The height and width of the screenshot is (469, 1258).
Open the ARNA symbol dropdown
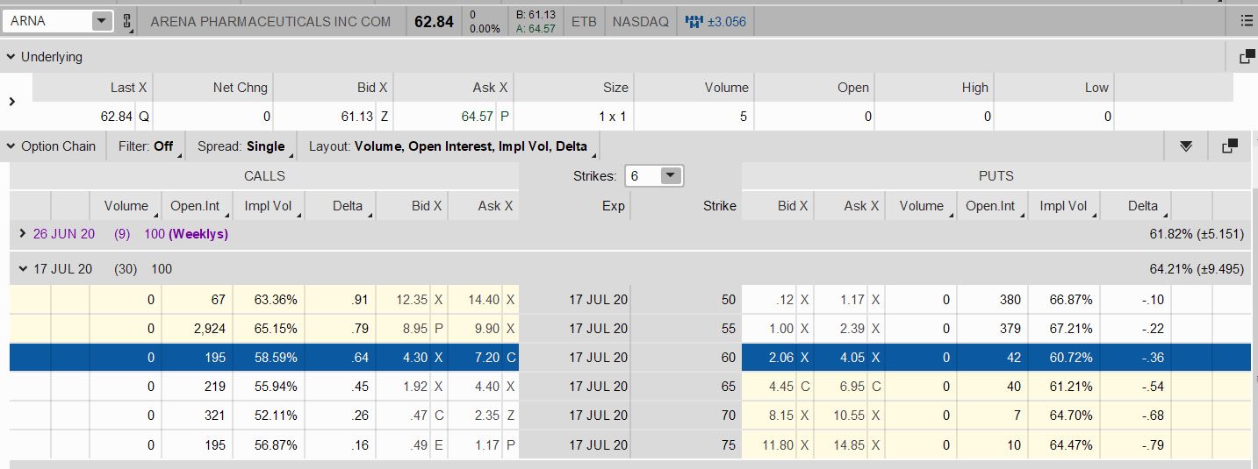point(101,21)
